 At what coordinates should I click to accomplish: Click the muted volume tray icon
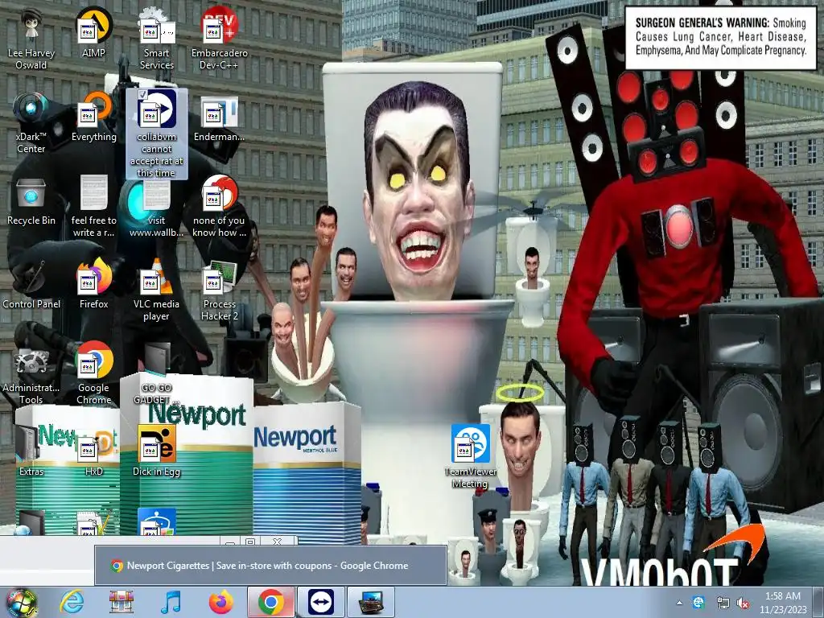[743, 603]
